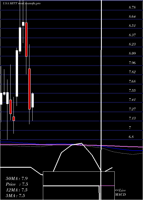Click the <<Live MACD label
Viewport: 143px width, 200px height.
[120, 193]
